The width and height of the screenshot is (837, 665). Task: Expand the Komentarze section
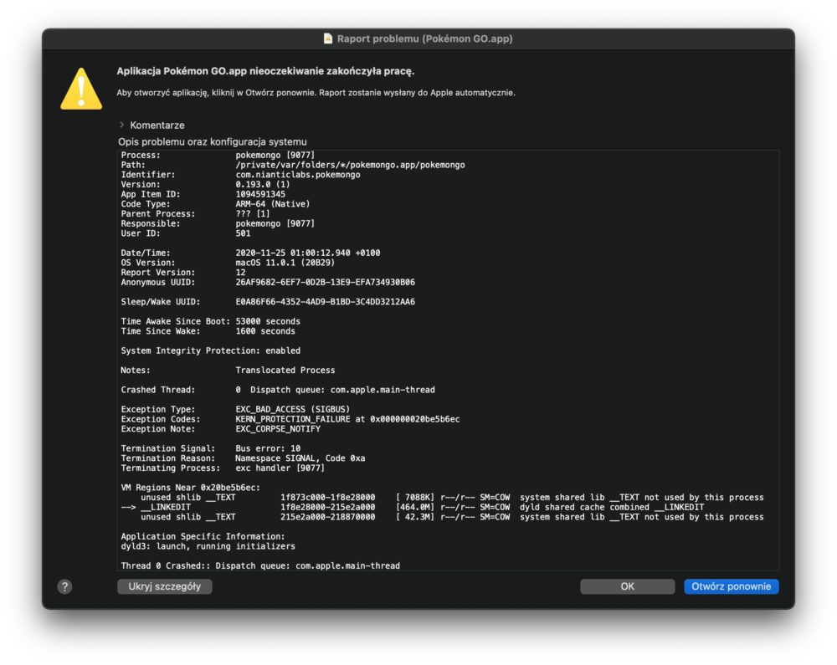click(x=121, y=125)
